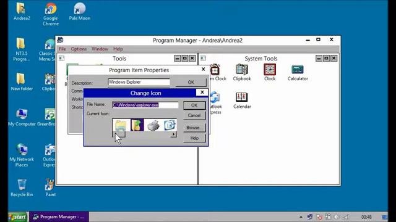
Task: Open My Computer desktop icon
Action: click(22, 117)
